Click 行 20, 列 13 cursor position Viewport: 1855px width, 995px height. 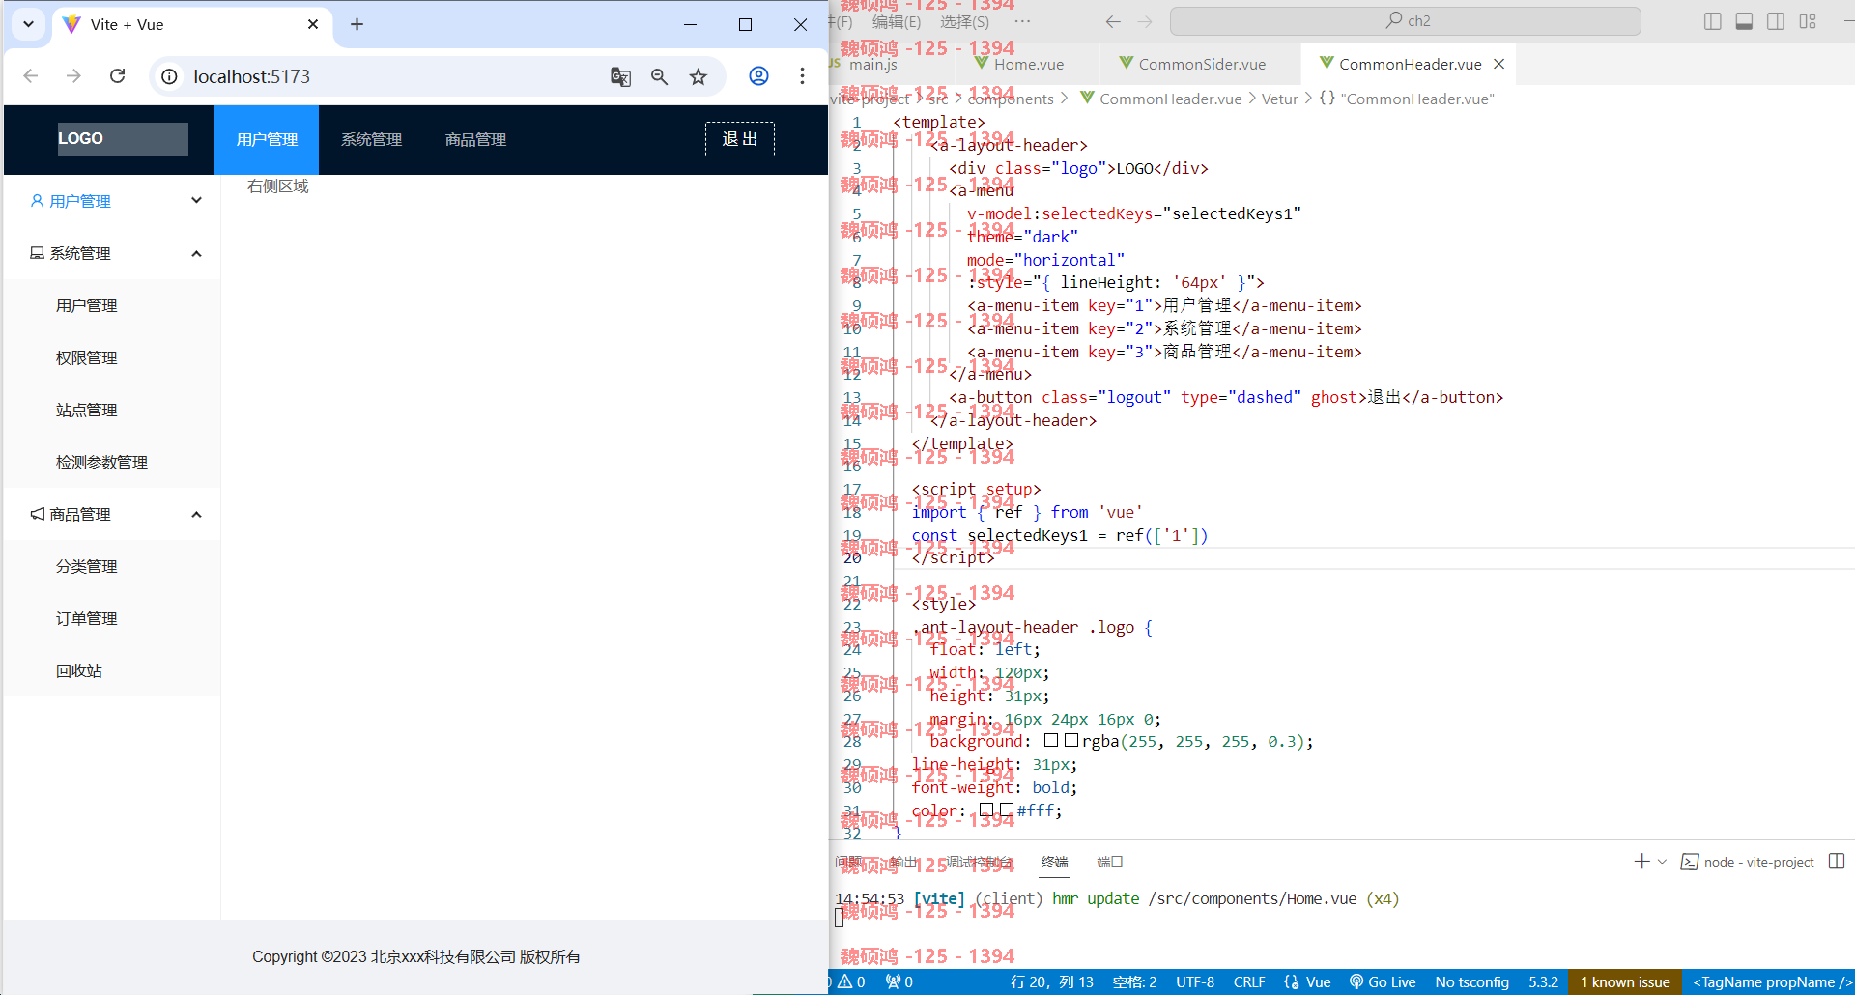[x=1051, y=981]
